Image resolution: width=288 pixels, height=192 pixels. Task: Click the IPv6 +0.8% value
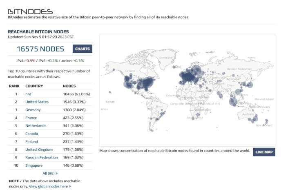53,60
